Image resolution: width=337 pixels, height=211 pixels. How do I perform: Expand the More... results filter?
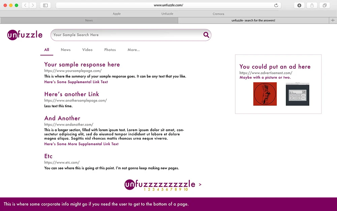[x=133, y=50]
